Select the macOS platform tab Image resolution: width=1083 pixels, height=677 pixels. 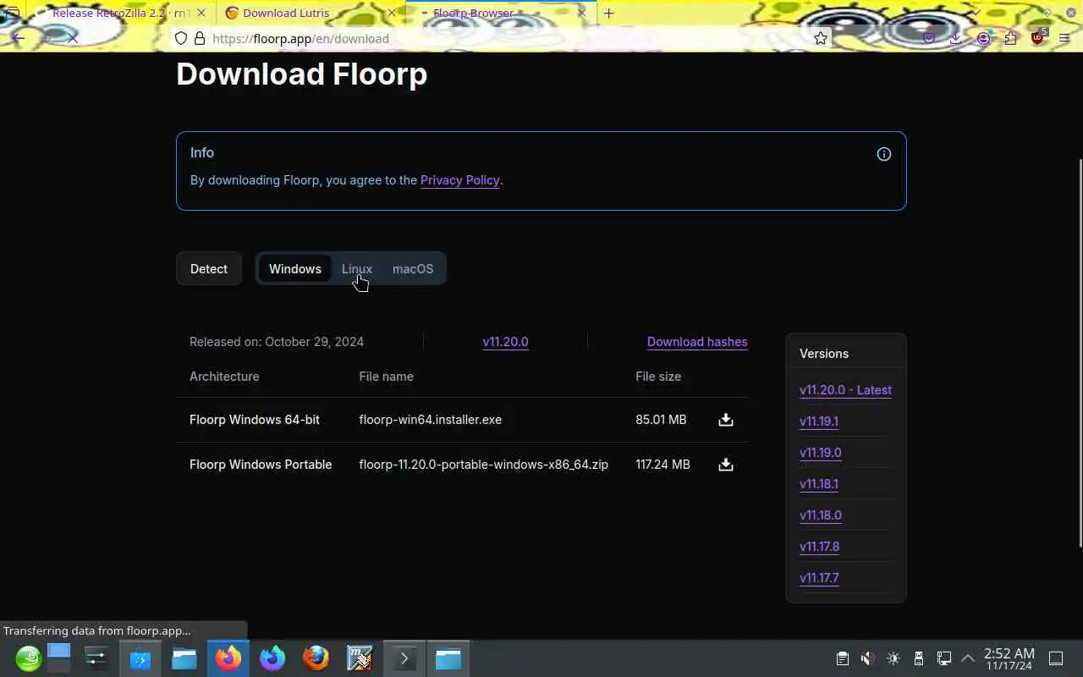click(413, 269)
